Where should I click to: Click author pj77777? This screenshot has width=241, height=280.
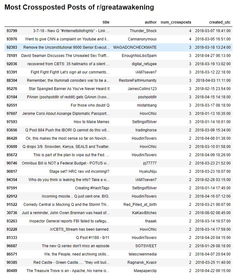point(150,163)
